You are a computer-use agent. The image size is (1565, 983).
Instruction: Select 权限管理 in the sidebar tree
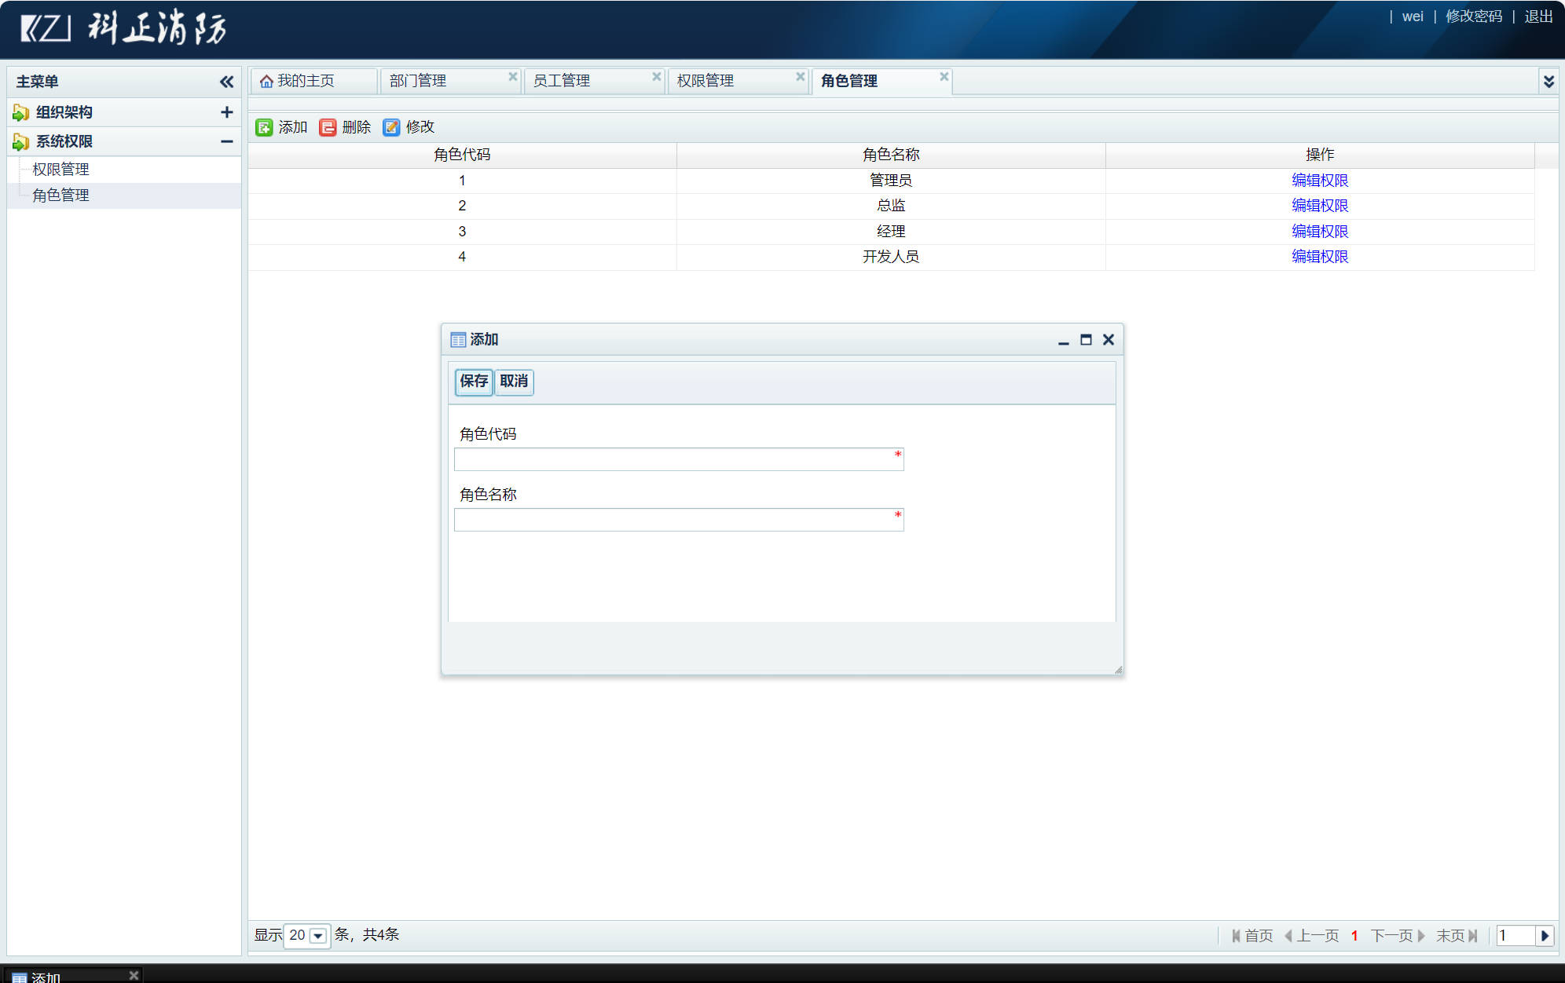[x=60, y=170]
